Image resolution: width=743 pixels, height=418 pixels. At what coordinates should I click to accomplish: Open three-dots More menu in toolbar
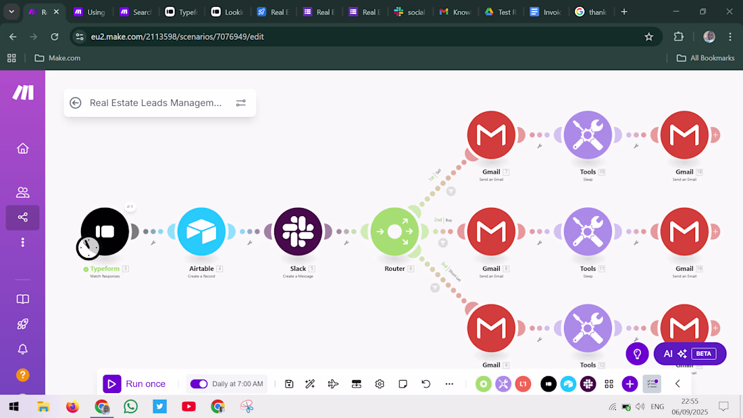tap(449, 384)
